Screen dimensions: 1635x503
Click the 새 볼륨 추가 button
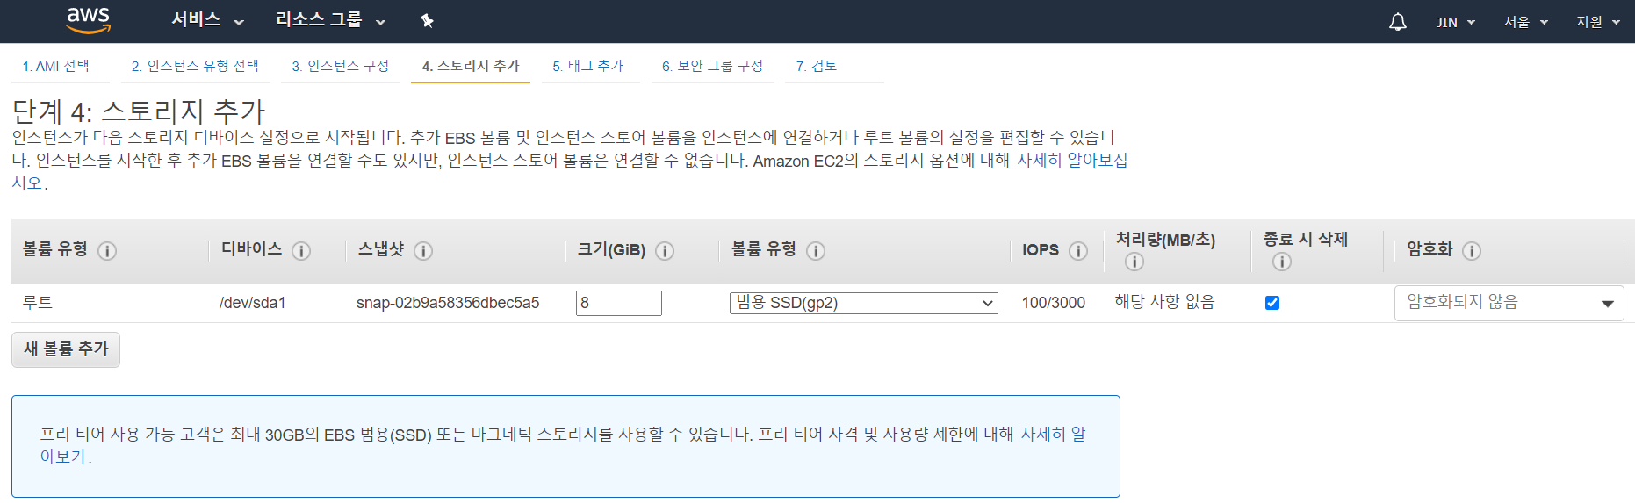coord(66,349)
